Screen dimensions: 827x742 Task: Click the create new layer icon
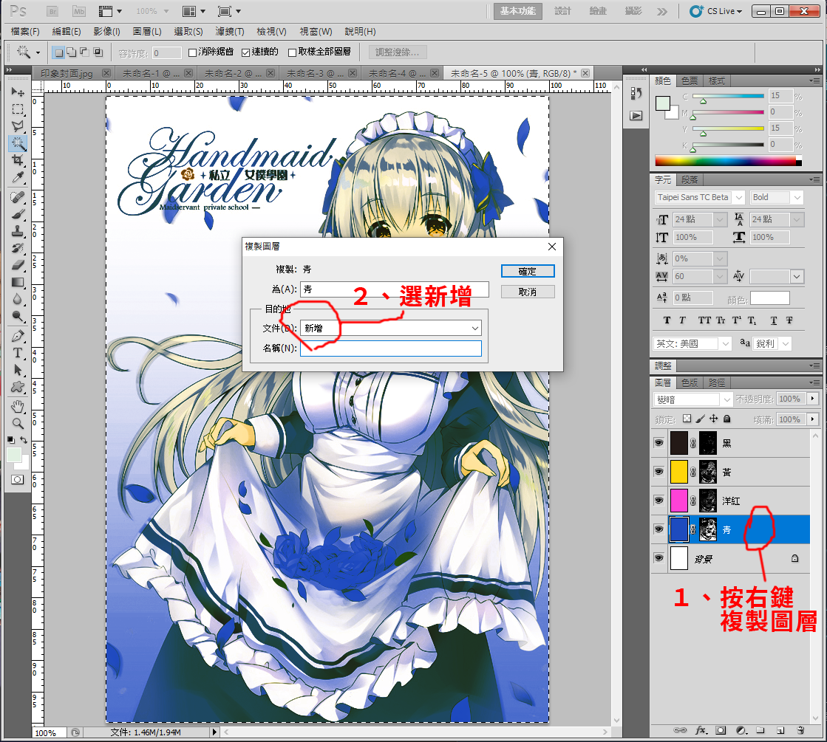780,730
